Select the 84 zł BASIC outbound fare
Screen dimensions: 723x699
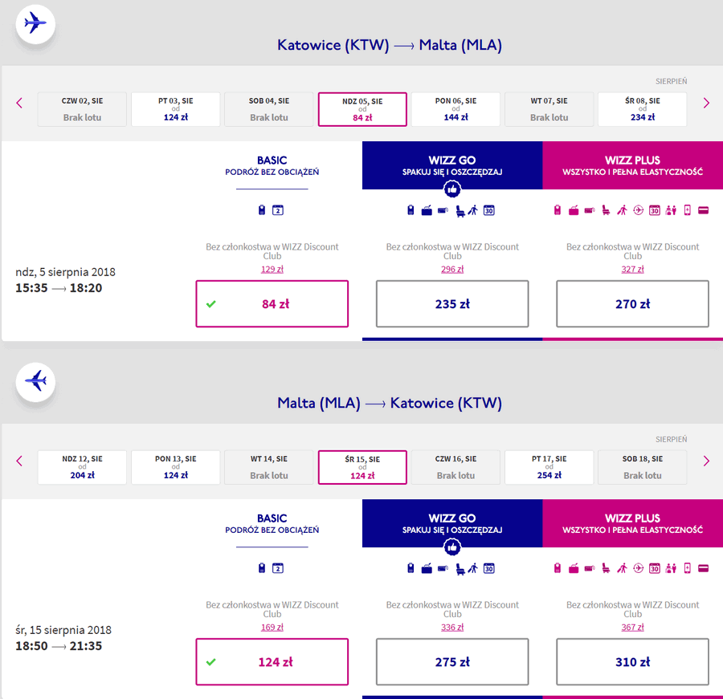coord(272,303)
